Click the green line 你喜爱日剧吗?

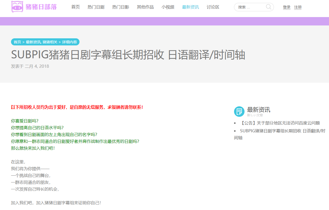pyautogui.click(x=25, y=121)
